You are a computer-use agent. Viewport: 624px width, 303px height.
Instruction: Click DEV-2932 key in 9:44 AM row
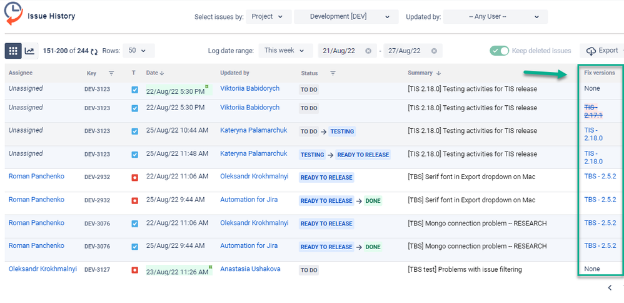pos(97,200)
